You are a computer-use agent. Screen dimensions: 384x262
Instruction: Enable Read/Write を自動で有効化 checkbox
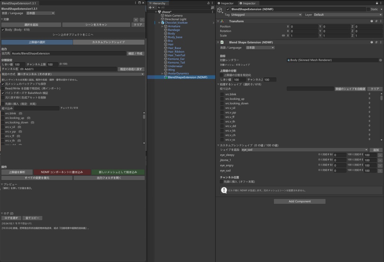pos(3,89)
